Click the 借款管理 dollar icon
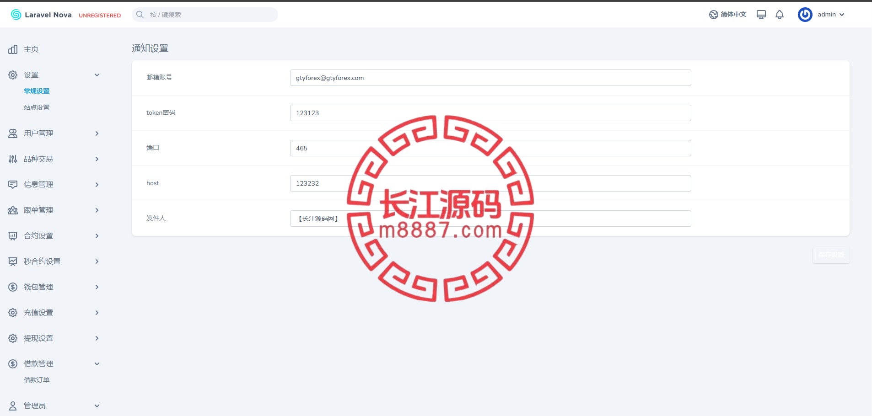Image resolution: width=872 pixels, height=416 pixels. [x=13, y=364]
